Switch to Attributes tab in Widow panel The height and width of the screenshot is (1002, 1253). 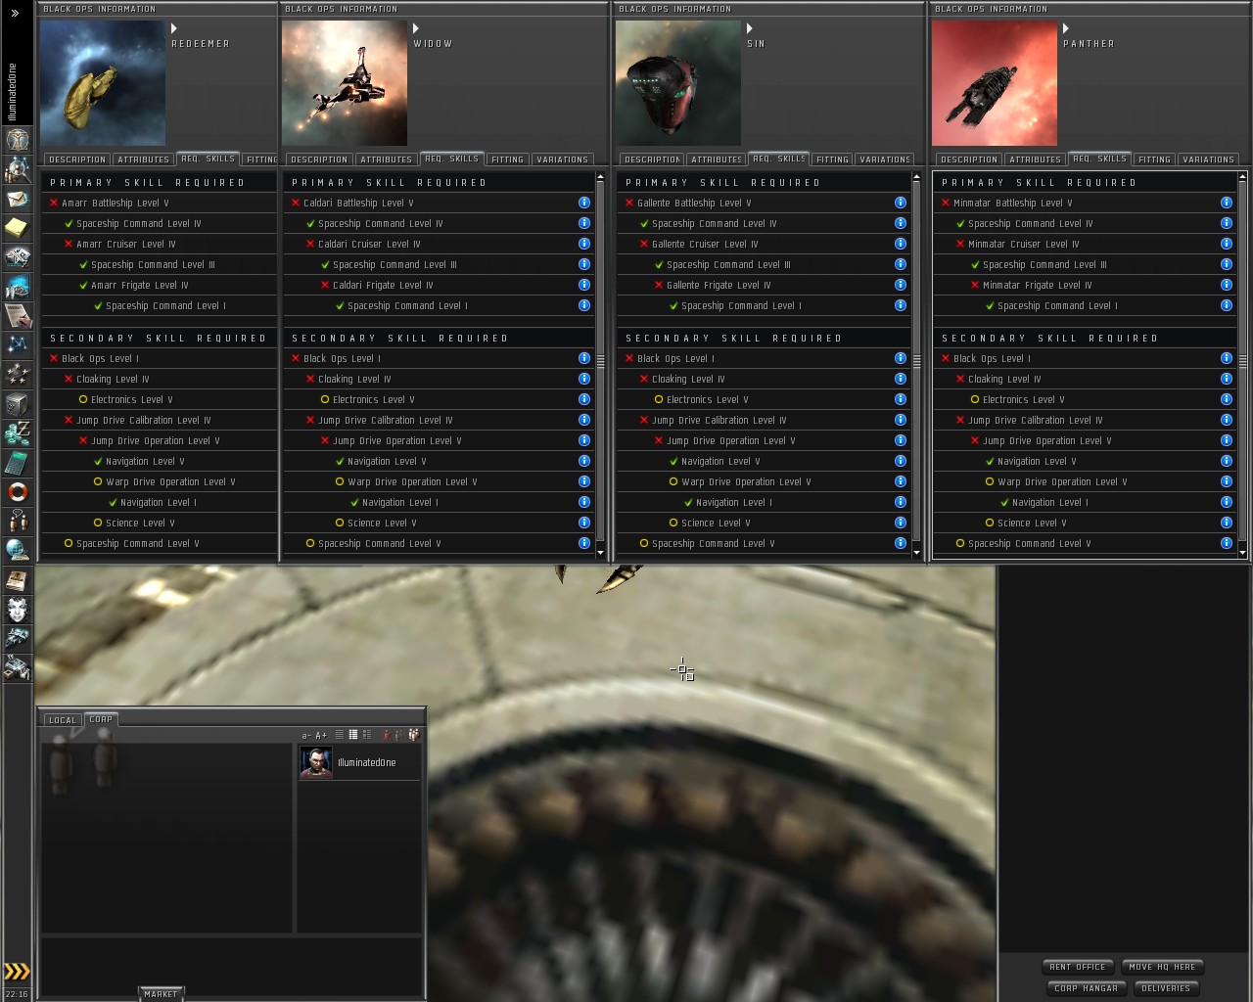tap(386, 159)
